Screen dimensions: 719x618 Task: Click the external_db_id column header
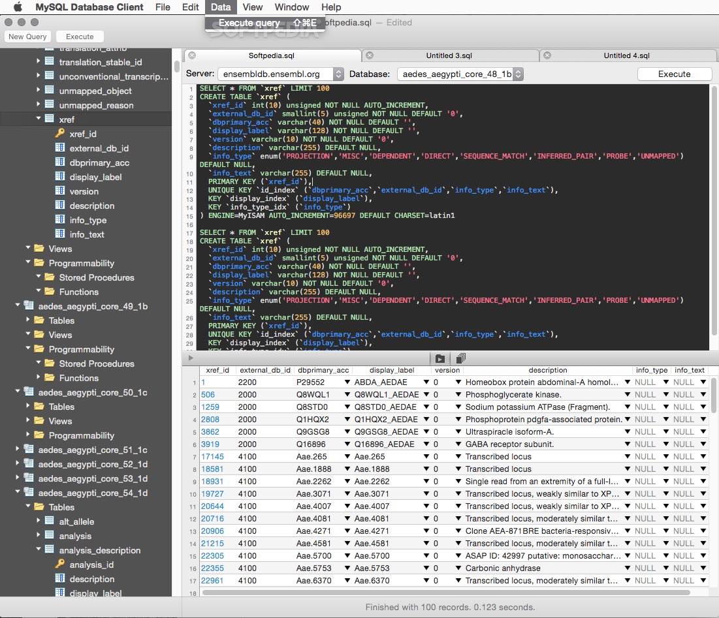click(265, 370)
